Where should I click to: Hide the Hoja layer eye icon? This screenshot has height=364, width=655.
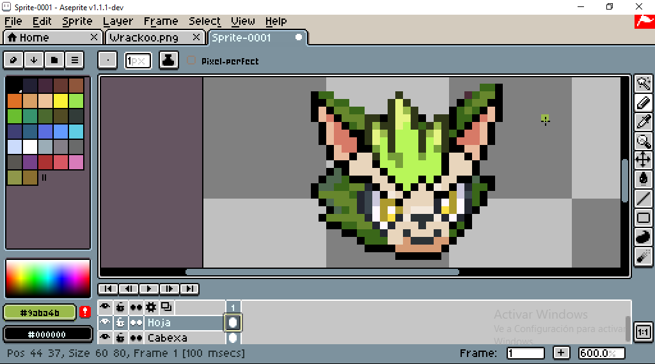[105, 322]
